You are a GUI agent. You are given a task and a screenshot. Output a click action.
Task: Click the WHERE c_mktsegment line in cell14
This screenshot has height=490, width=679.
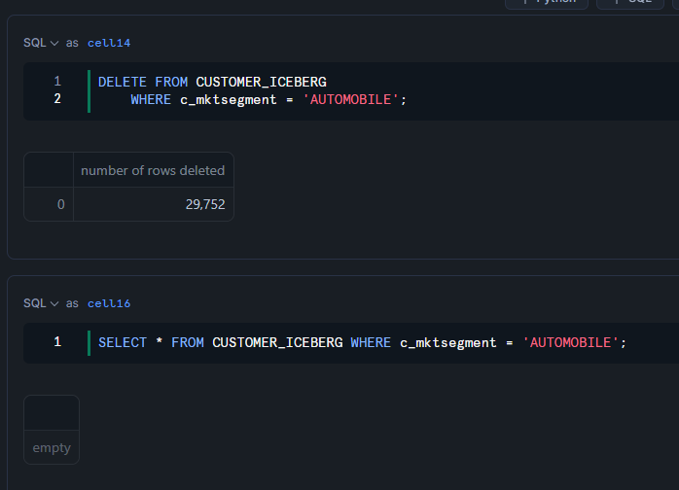(x=268, y=100)
